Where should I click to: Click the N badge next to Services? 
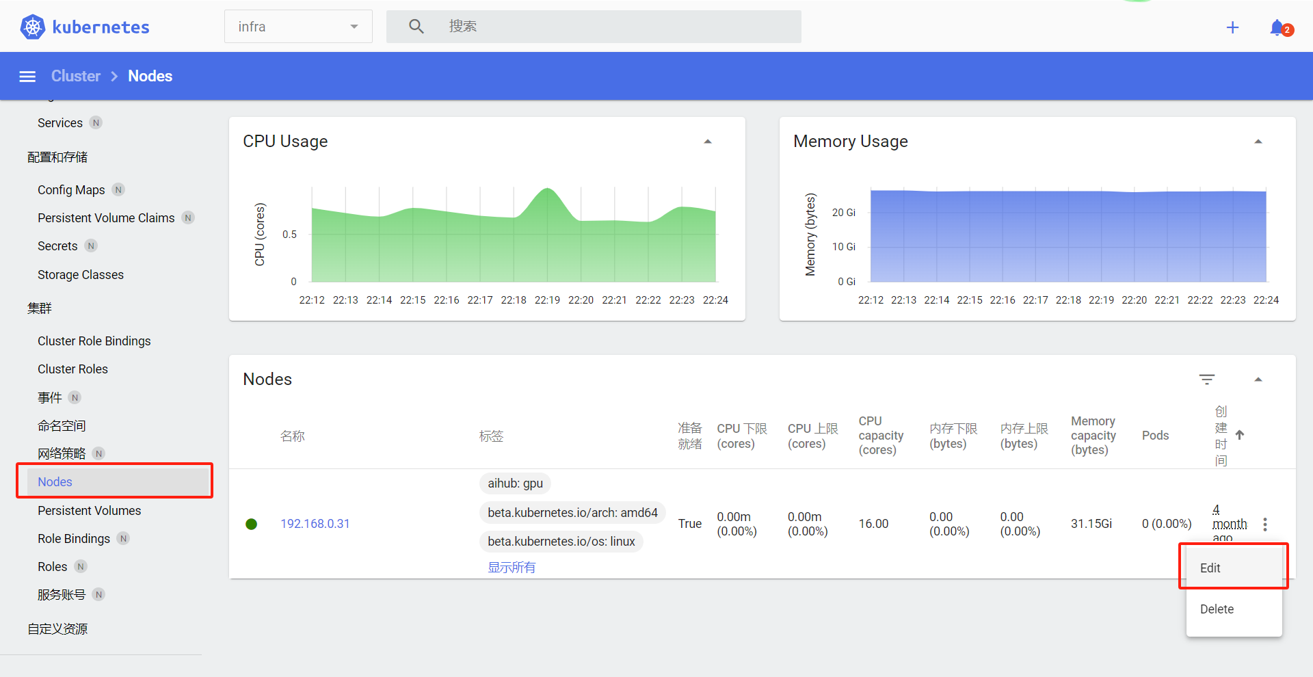96,123
